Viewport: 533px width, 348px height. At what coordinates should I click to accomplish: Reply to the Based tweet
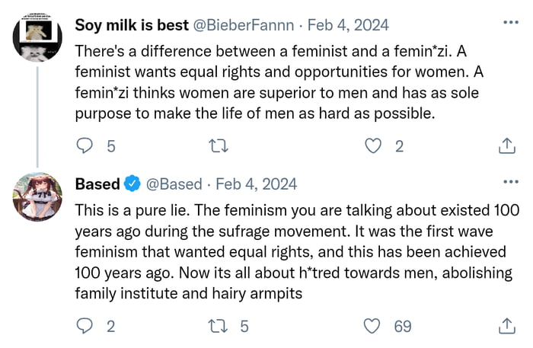85,326
